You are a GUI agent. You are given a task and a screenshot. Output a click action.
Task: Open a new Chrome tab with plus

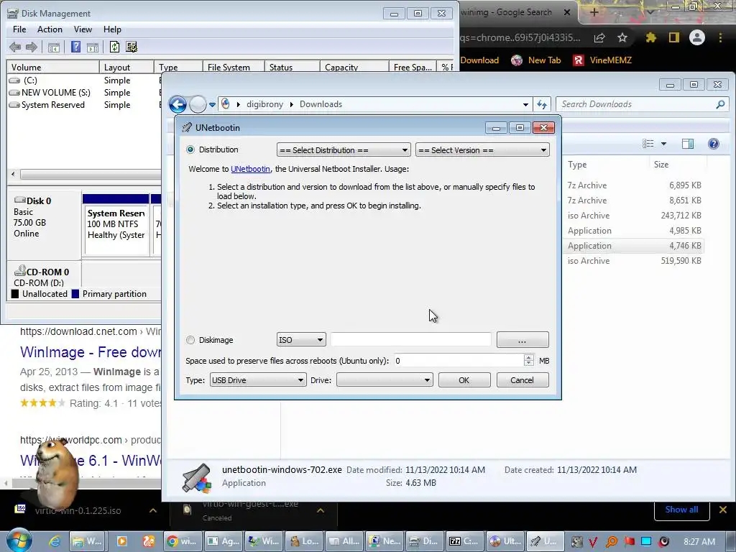(x=594, y=12)
